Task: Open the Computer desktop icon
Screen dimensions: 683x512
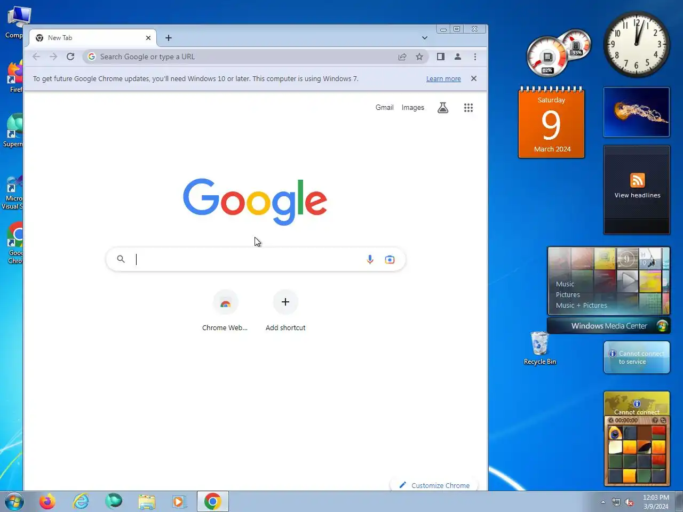Action: [x=15, y=22]
